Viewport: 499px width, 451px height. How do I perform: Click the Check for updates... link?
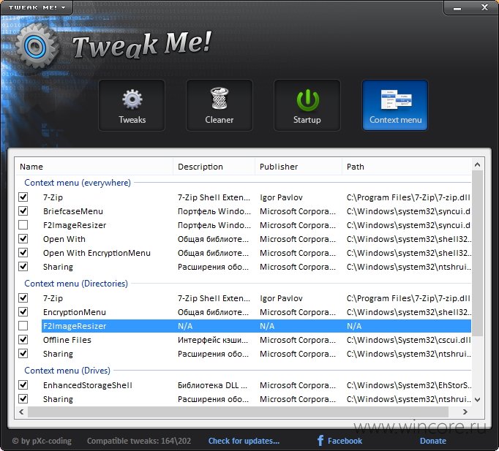coord(244,441)
